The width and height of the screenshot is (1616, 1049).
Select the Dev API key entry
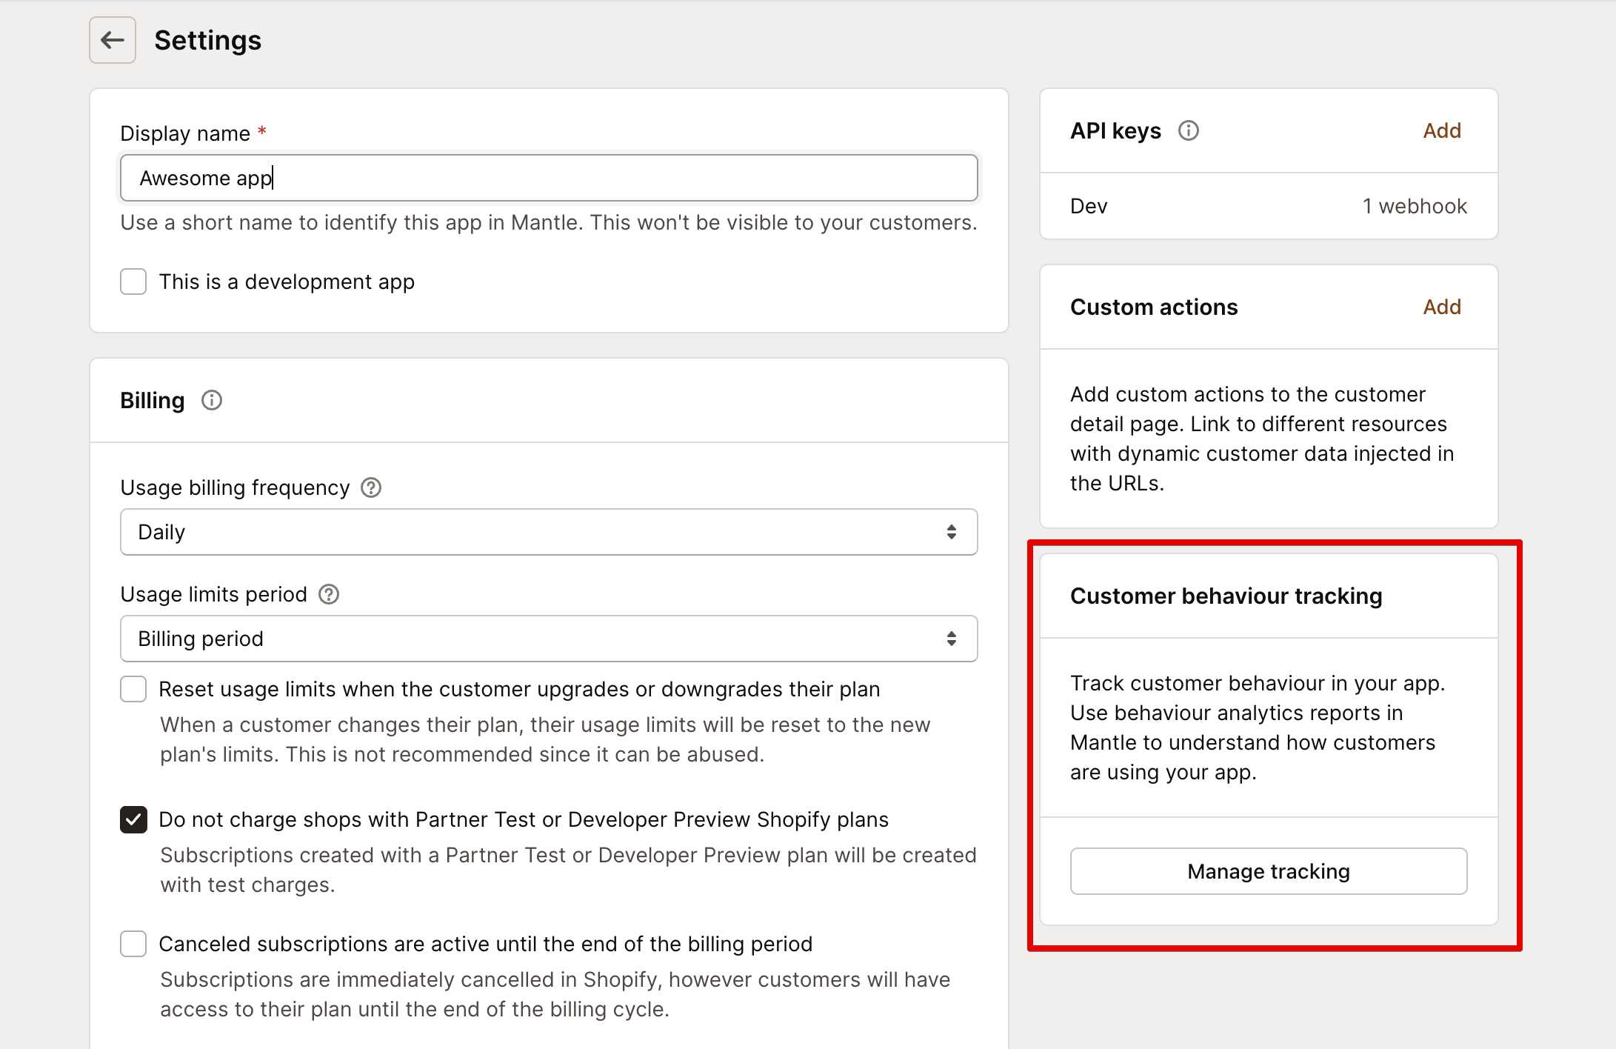1088,206
